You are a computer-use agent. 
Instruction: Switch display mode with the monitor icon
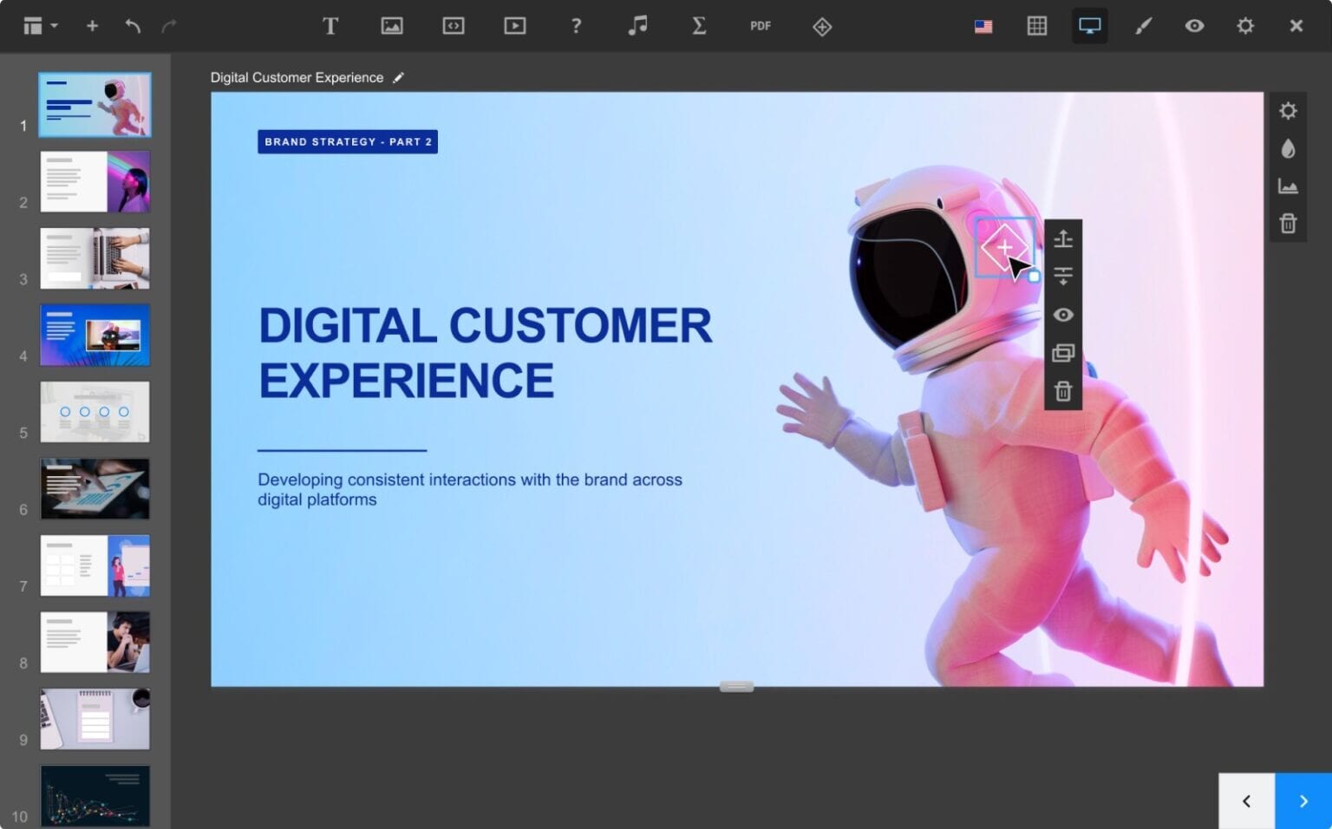(1089, 26)
